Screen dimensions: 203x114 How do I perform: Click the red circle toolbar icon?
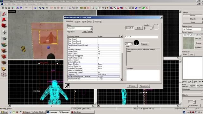[88, 8]
